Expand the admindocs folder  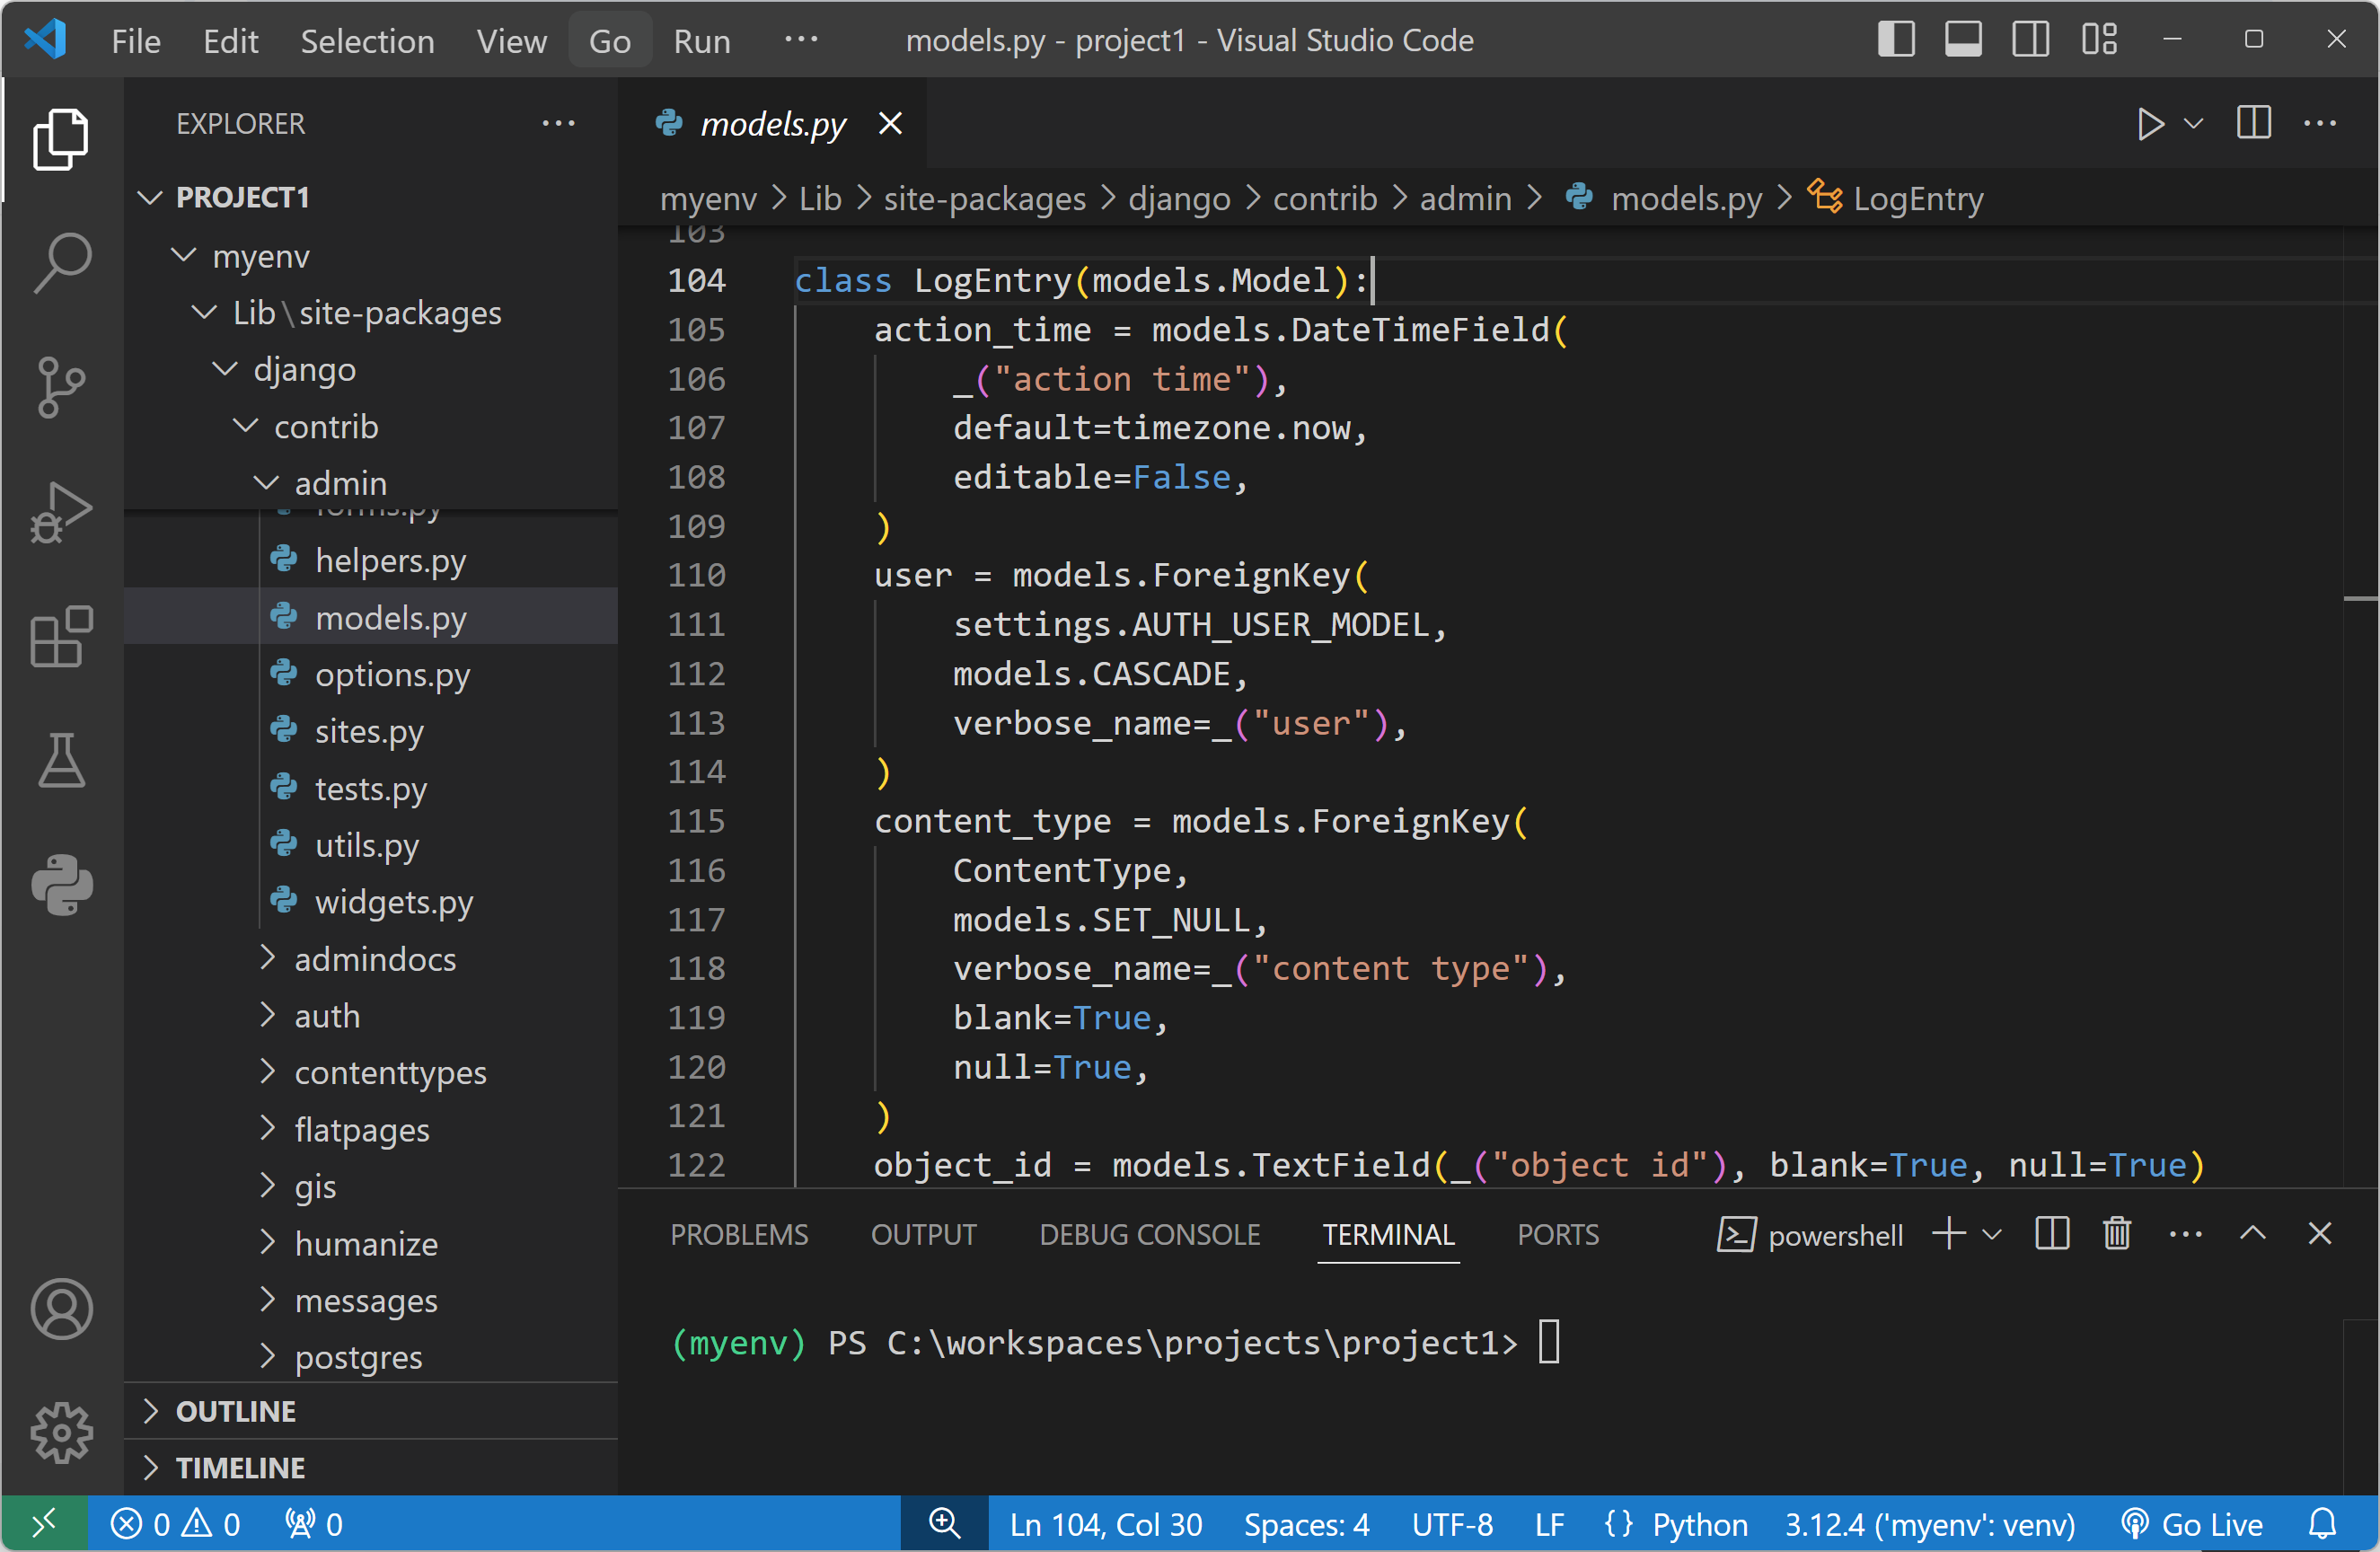(374, 959)
